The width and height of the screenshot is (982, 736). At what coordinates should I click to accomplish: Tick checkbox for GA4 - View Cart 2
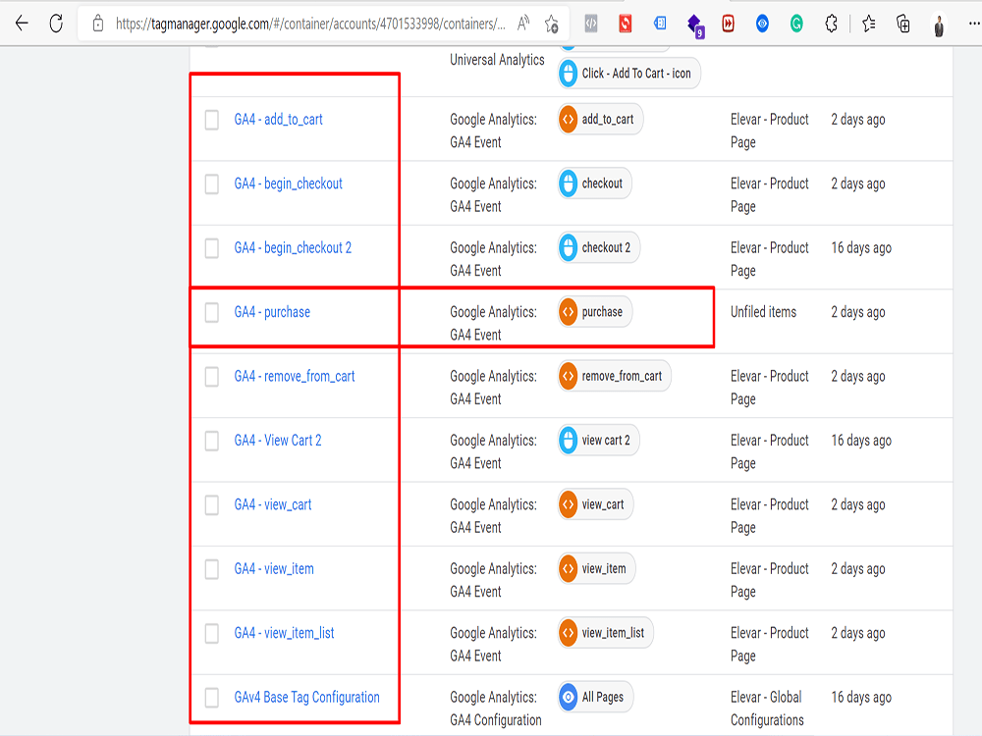point(212,441)
